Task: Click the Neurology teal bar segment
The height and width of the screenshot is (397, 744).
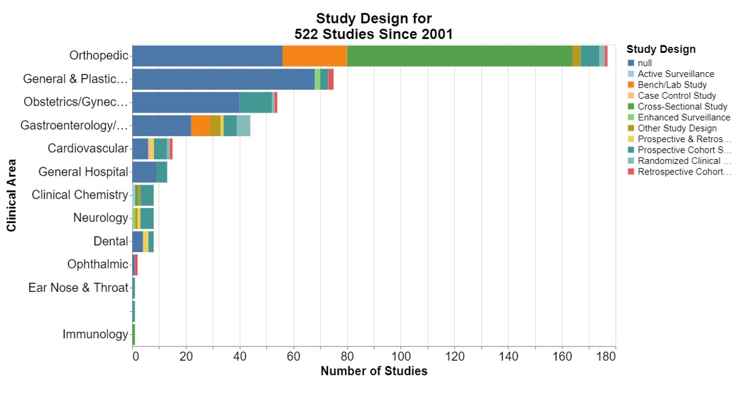Action: coord(147,218)
